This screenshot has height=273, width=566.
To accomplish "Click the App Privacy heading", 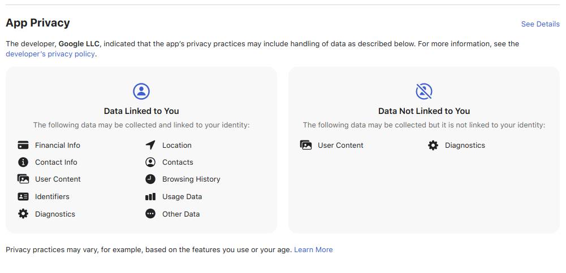I will pyautogui.click(x=38, y=23).
